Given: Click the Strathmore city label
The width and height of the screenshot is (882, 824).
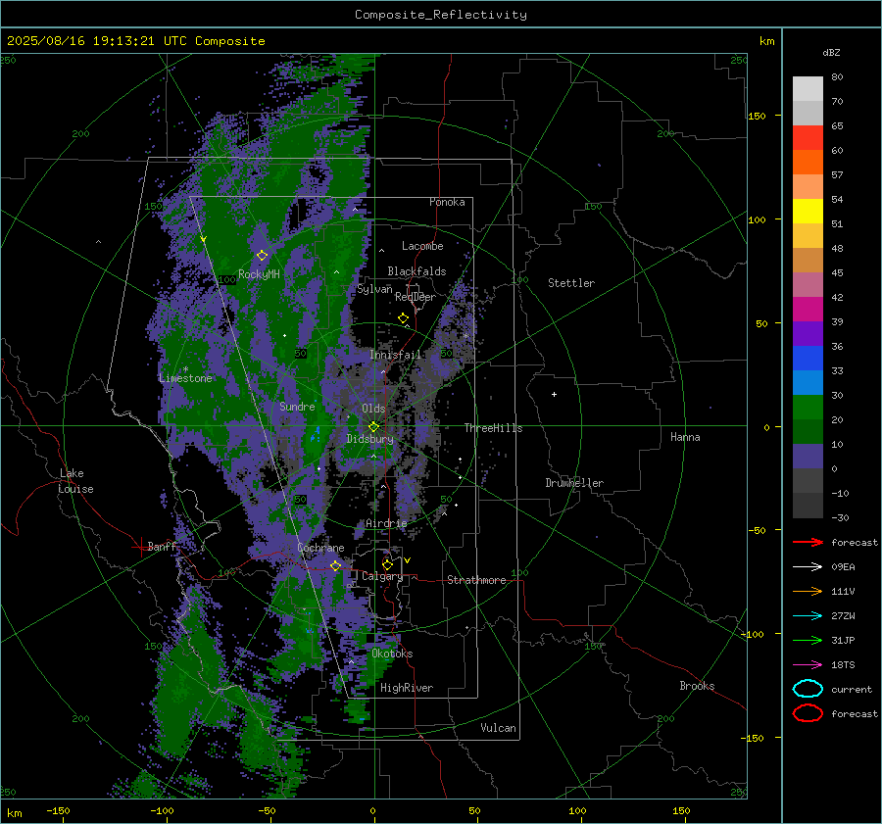Looking at the screenshot, I should (476, 580).
